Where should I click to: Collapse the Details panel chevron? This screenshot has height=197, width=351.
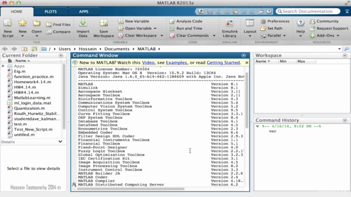(60, 142)
